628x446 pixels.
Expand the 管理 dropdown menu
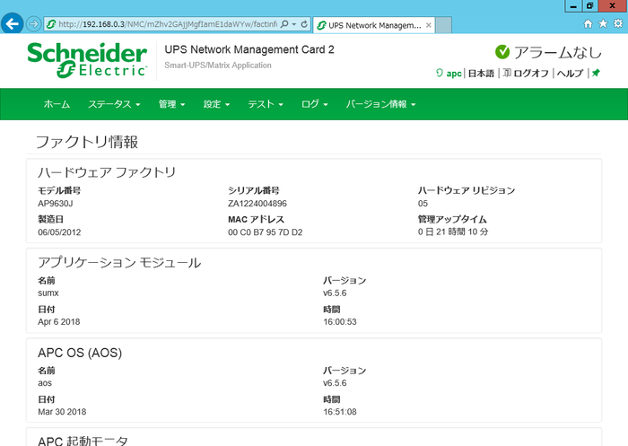171,104
